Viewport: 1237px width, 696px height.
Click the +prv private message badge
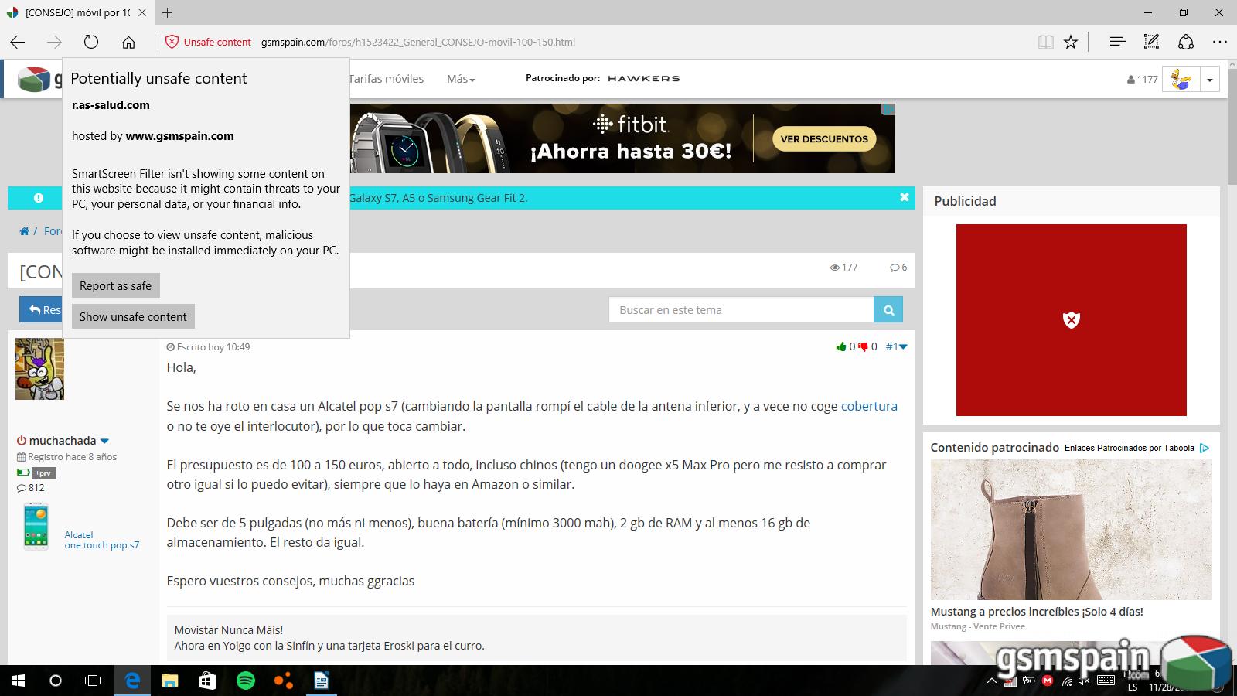[x=44, y=473]
